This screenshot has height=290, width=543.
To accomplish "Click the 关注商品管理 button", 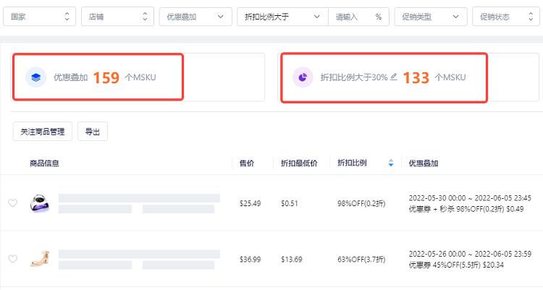I will point(43,131).
